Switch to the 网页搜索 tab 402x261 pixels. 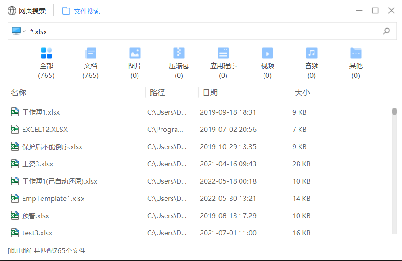(27, 10)
